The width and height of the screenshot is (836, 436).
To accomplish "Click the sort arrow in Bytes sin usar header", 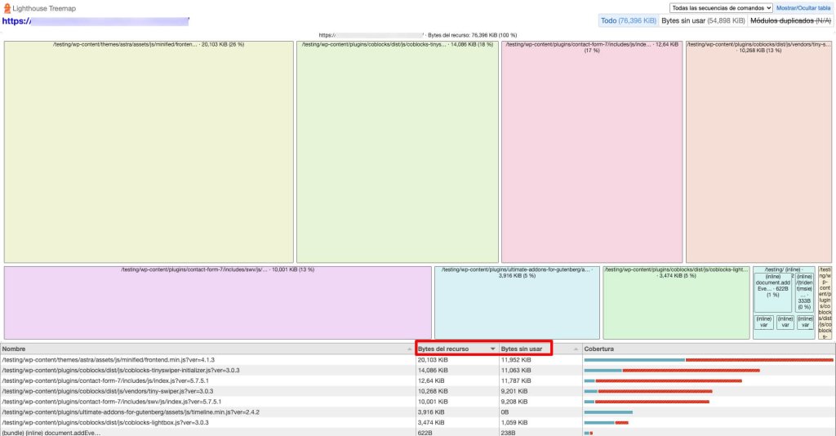I will click(576, 349).
